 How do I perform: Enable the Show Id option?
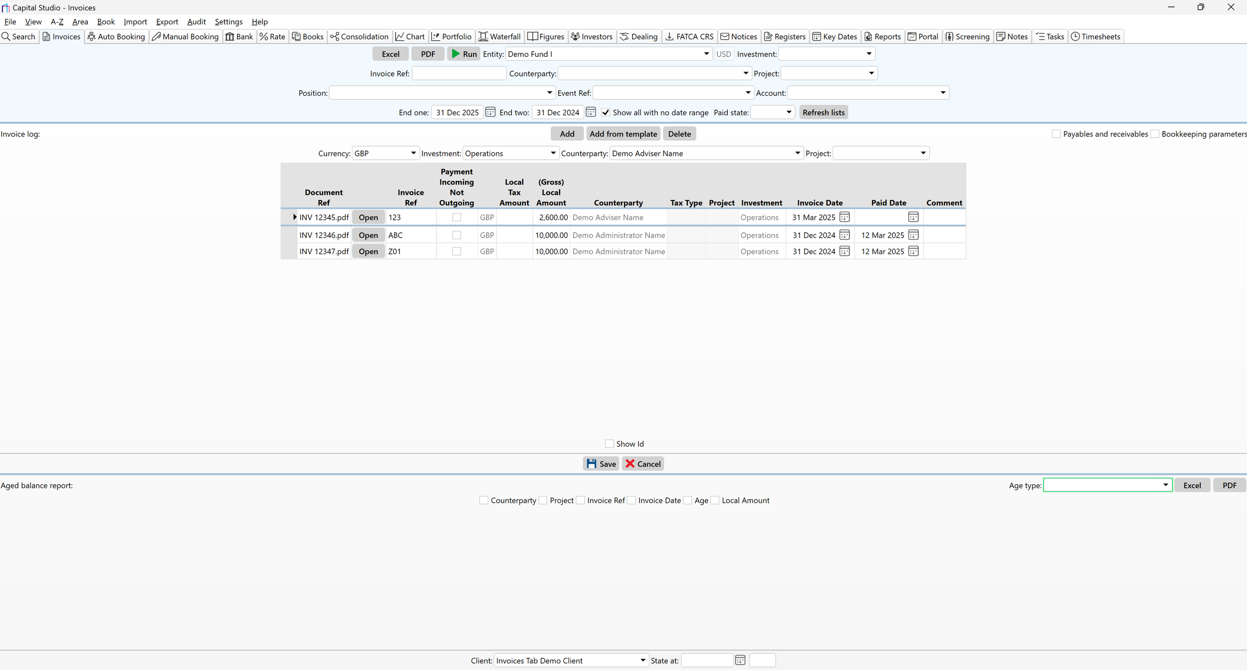click(609, 443)
